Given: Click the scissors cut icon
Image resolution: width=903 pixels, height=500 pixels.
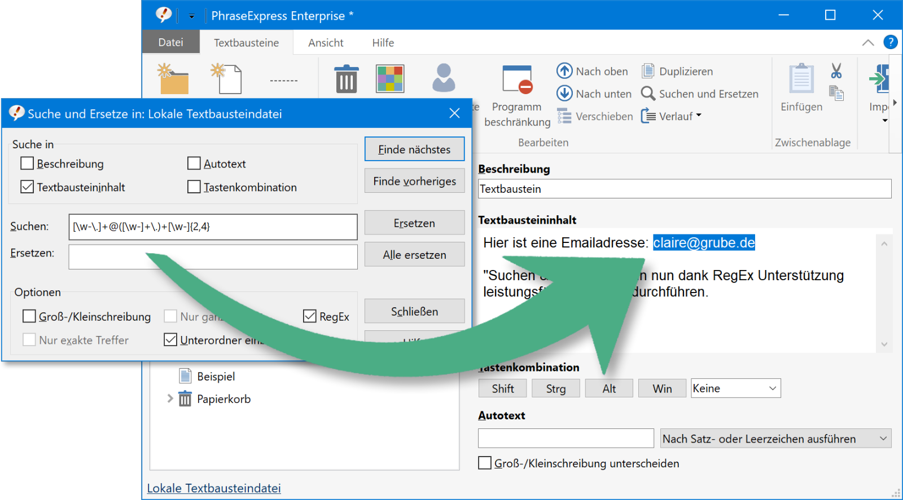Looking at the screenshot, I should (x=836, y=71).
